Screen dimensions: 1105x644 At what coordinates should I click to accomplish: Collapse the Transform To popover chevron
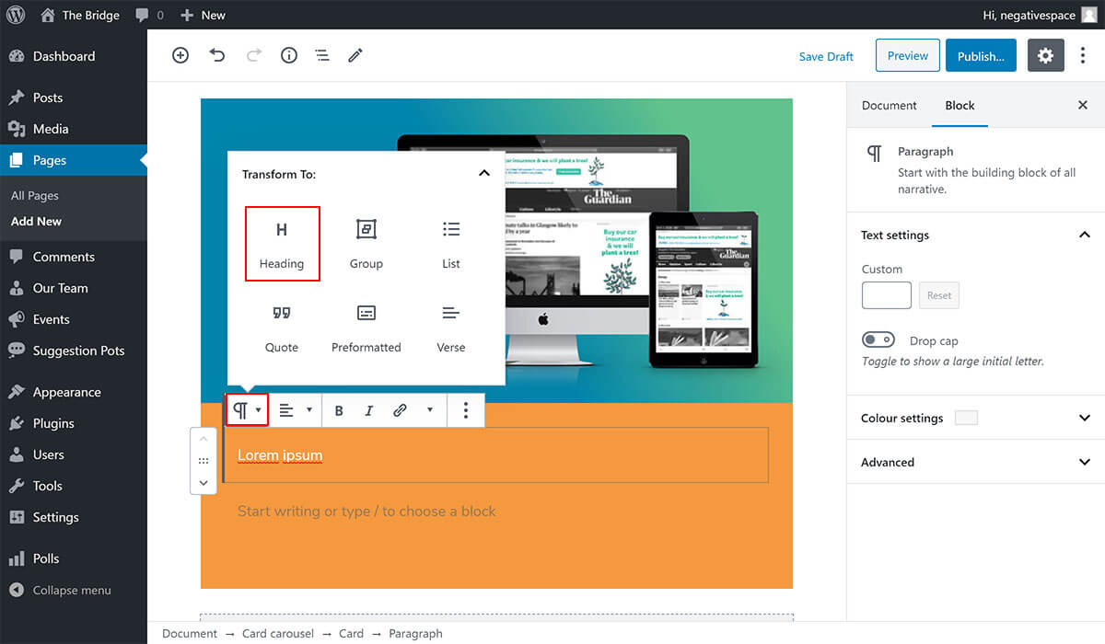point(484,174)
